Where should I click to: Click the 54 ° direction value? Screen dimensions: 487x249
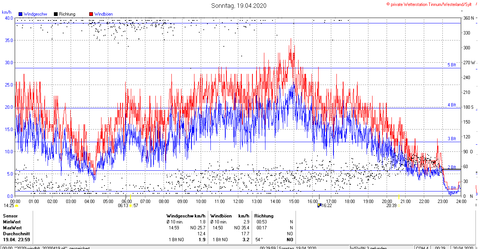click(260, 240)
